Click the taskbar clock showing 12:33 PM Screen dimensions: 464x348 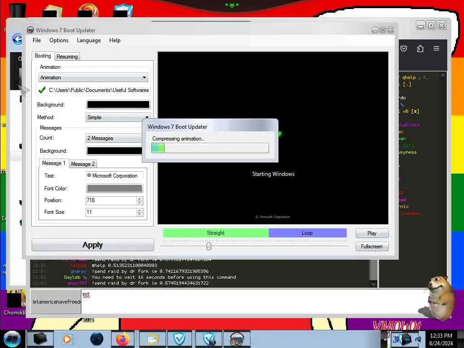(441, 339)
